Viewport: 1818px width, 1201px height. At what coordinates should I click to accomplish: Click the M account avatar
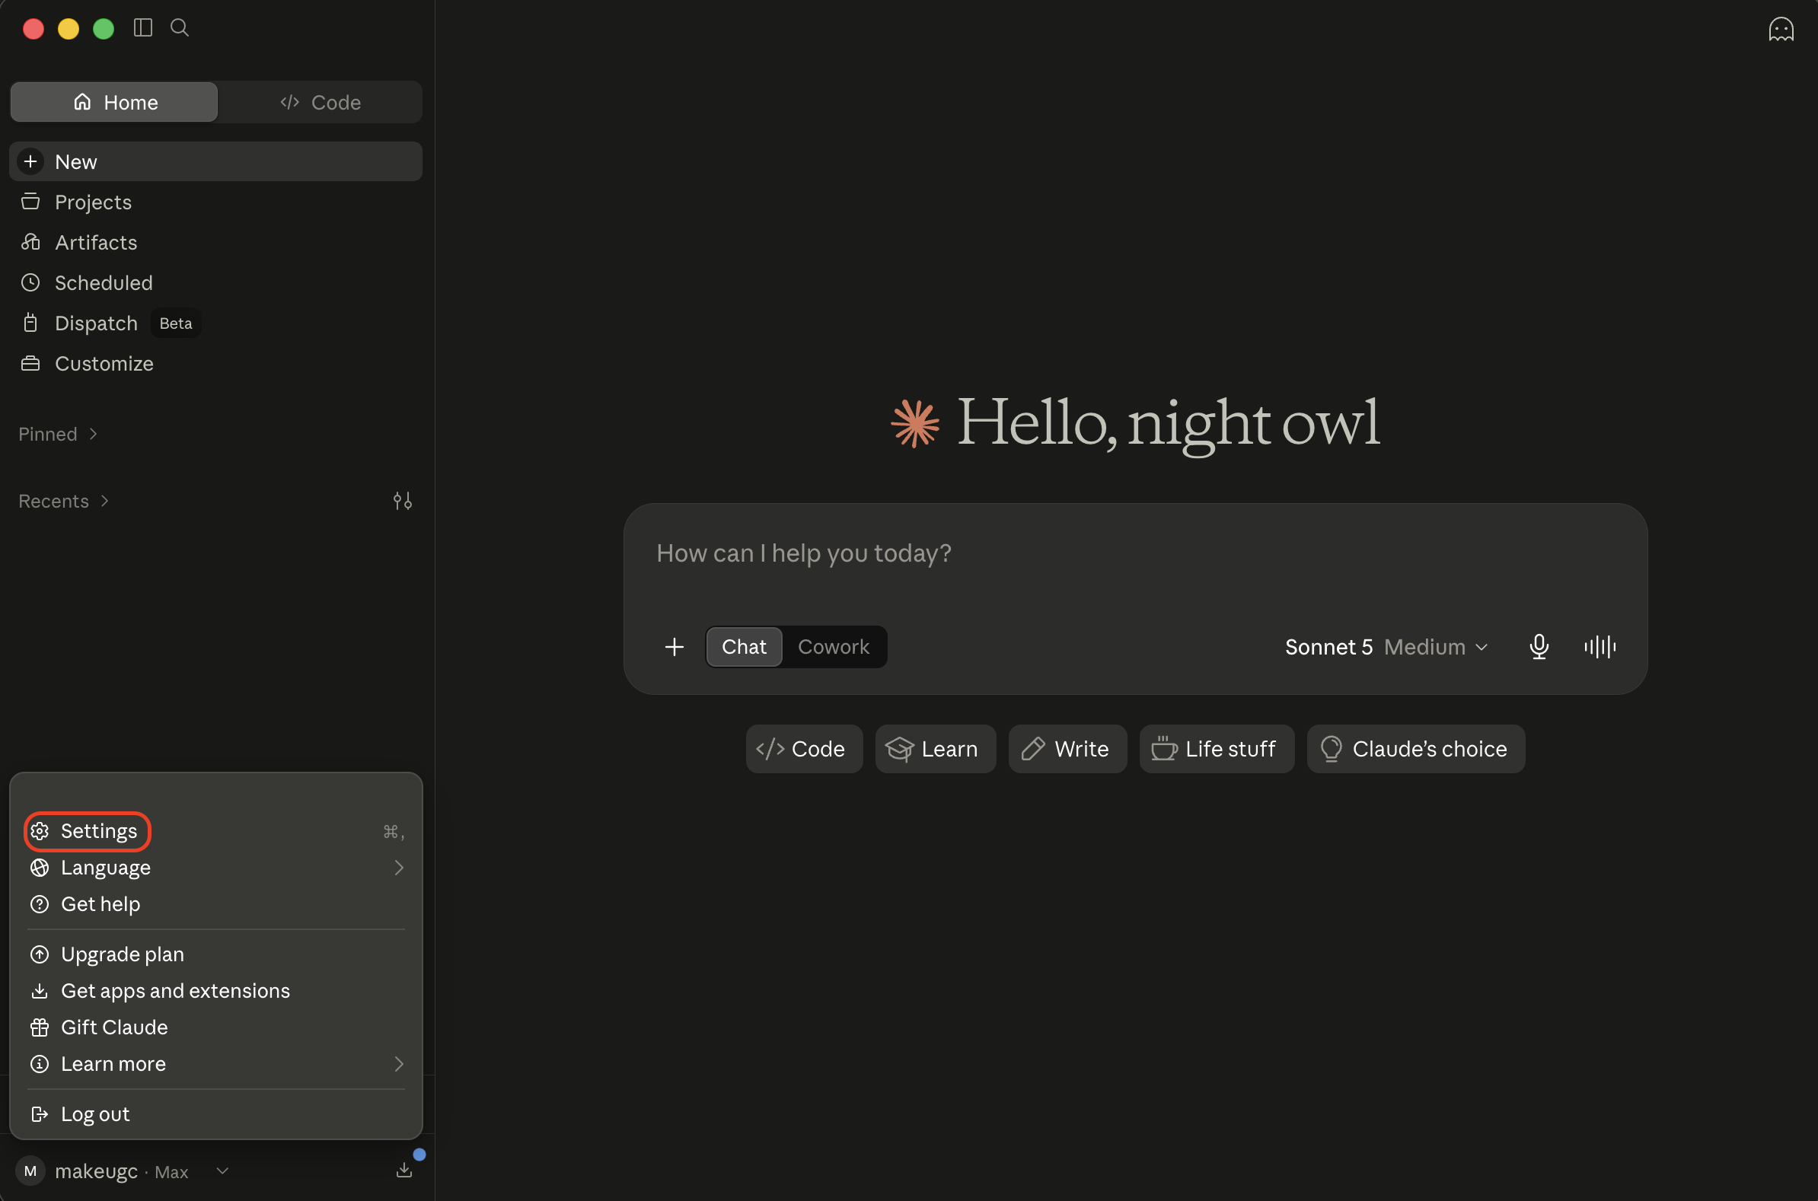[x=30, y=1171]
